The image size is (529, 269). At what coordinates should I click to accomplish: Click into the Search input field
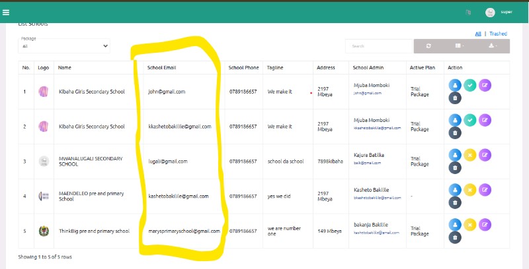(379, 46)
